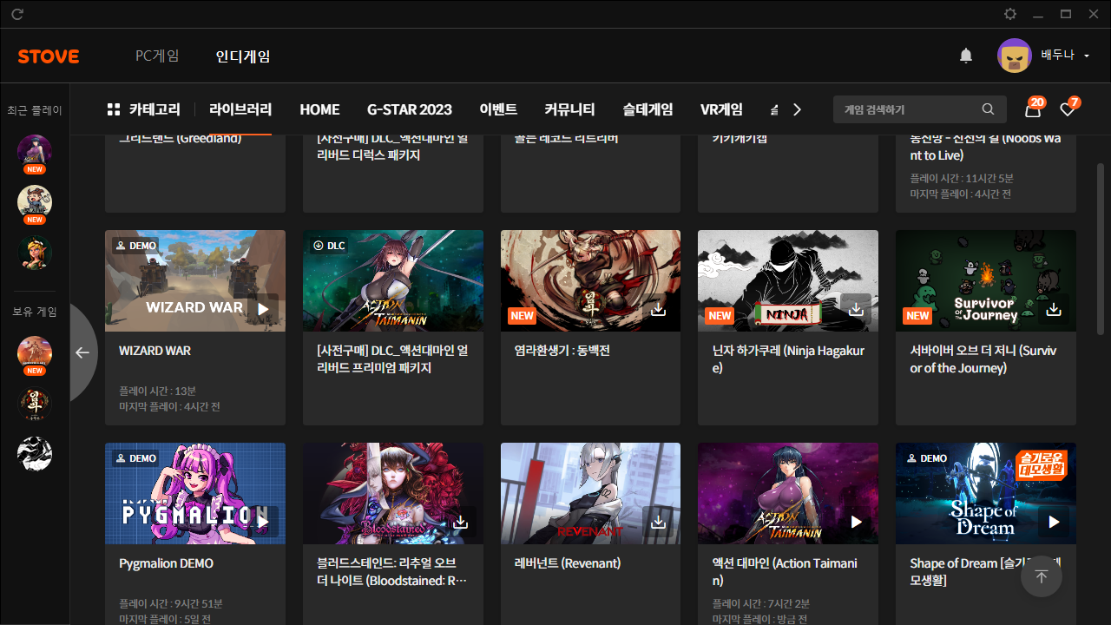The width and height of the screenshot is (1111, 625).
Task: Collapse the sidebar with left arrow
Action: [x=82, y=352]
